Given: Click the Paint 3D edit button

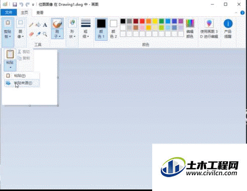Looking at the screenshot, I should click(209, 29).
